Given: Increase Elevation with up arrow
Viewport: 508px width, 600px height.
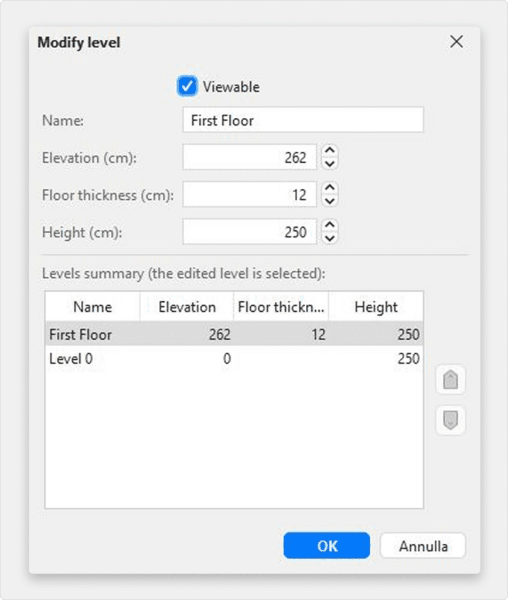Looking at the screenshot, I should tap(330, 152).
